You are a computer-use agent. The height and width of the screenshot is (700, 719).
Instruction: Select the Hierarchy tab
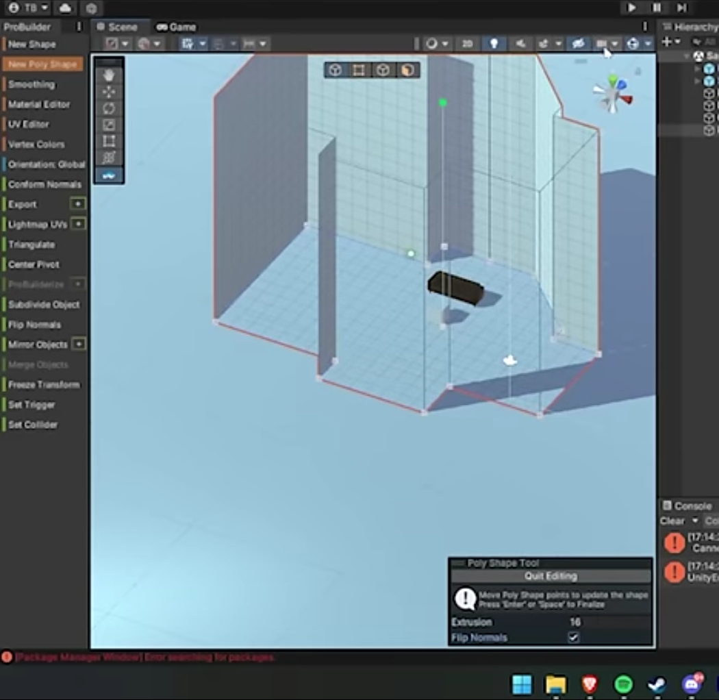690,27
